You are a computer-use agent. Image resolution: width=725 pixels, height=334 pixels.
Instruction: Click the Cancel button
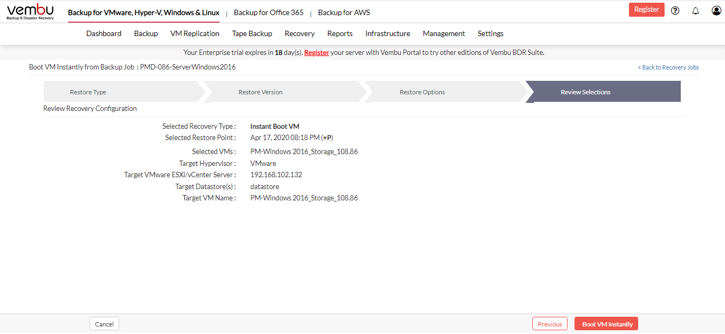point(104,324)
